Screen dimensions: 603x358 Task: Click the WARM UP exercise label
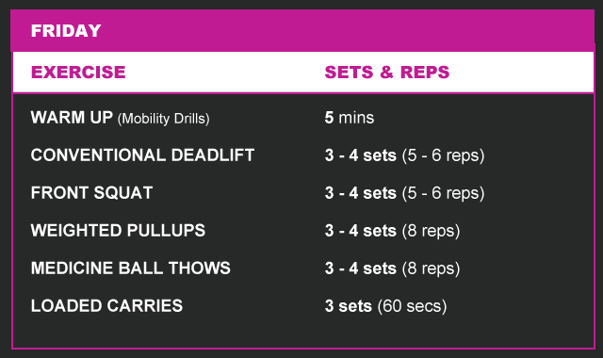click(72, 118)
